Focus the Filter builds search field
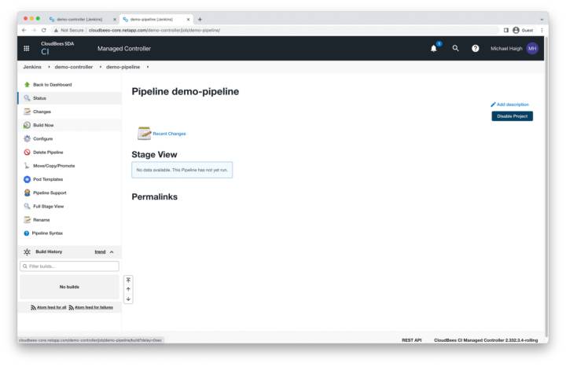 point(70,266)
